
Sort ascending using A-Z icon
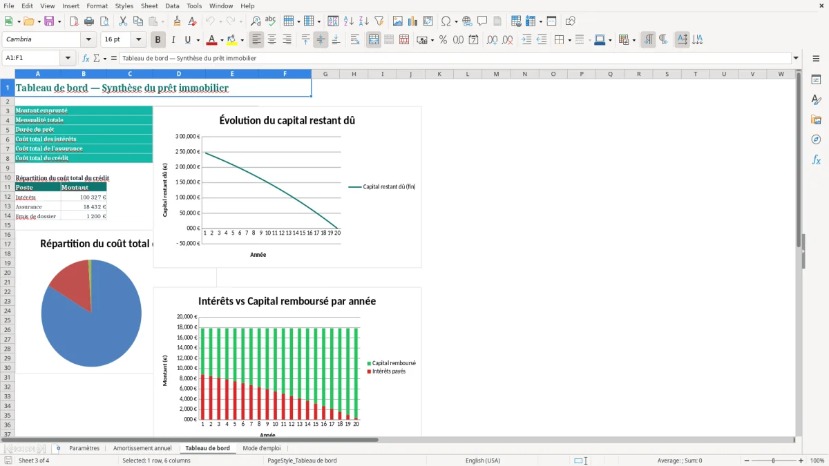(349, 21)
